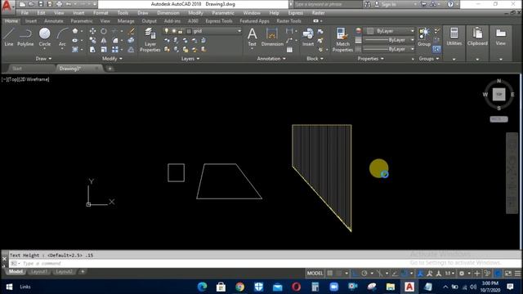Toggle lock icon for grid layer
523x294 pixels.
pyautogui.click(x=180, y=31)
